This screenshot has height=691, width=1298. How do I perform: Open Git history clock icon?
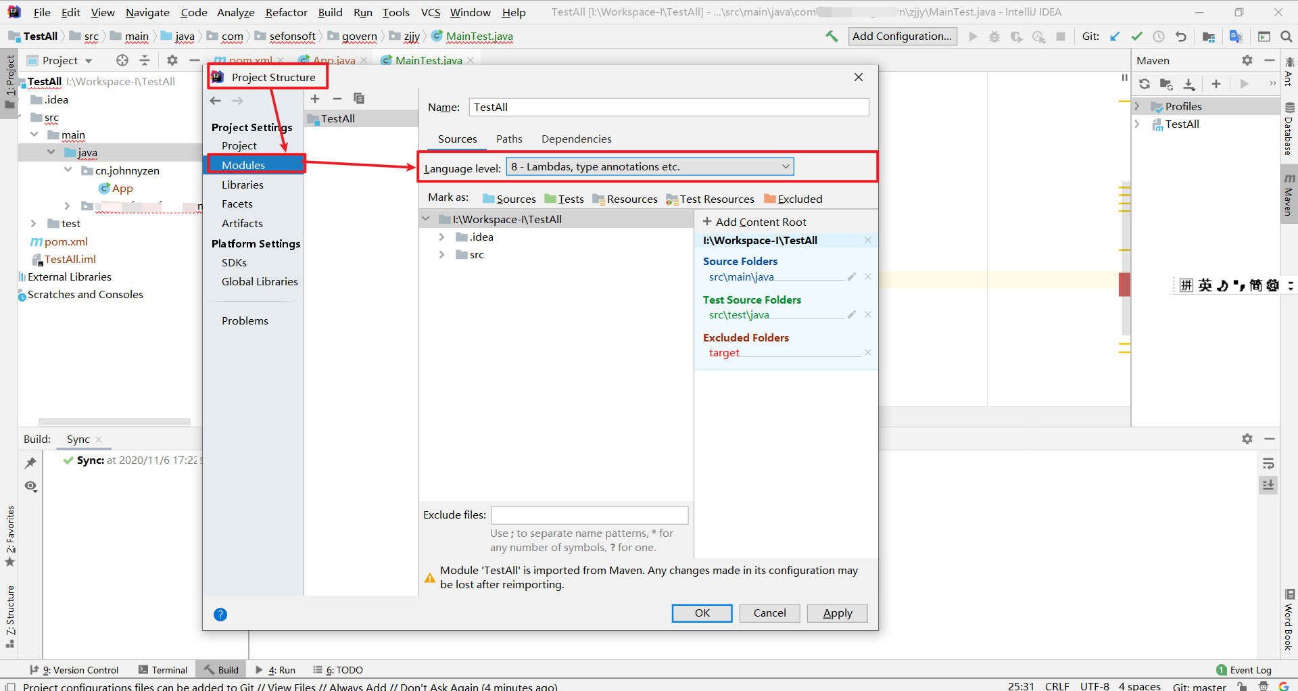coord(1159,37)
